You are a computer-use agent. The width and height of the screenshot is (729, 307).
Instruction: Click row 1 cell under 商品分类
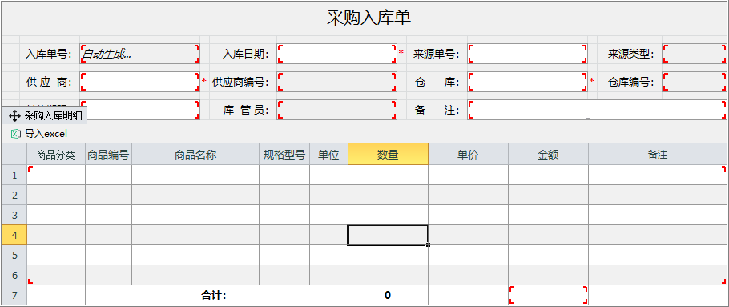(56, 175)
